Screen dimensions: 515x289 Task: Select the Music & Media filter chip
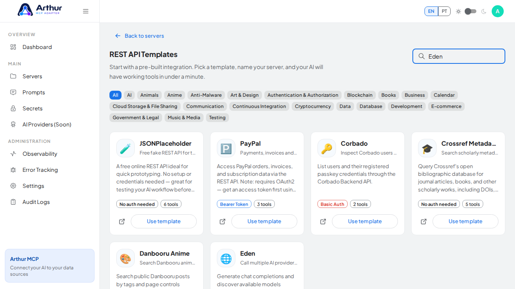pyautogui.click(x=184, y=118)
